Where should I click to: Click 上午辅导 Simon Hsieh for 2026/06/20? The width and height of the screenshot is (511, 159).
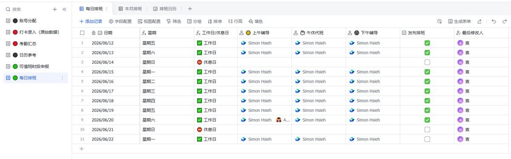coord(256,120)
